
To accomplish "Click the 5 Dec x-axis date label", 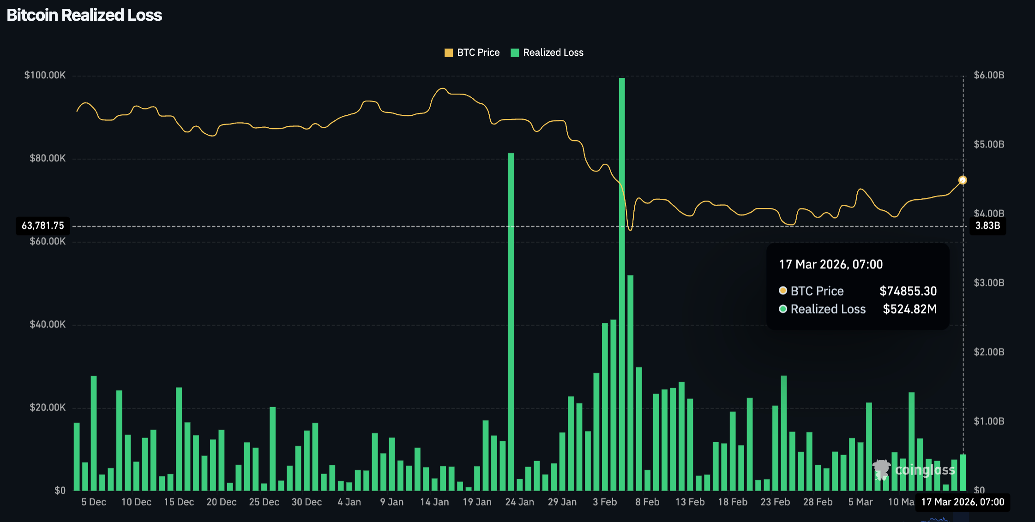I will (94, 502).
